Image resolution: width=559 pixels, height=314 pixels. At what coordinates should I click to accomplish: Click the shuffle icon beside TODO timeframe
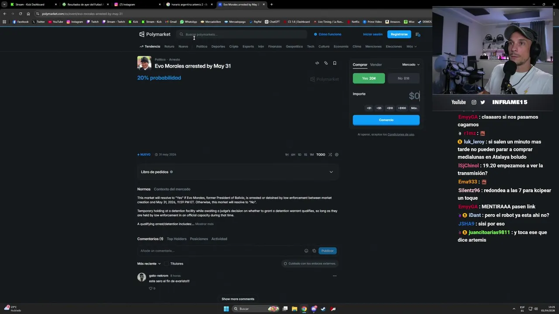point(330,154)
